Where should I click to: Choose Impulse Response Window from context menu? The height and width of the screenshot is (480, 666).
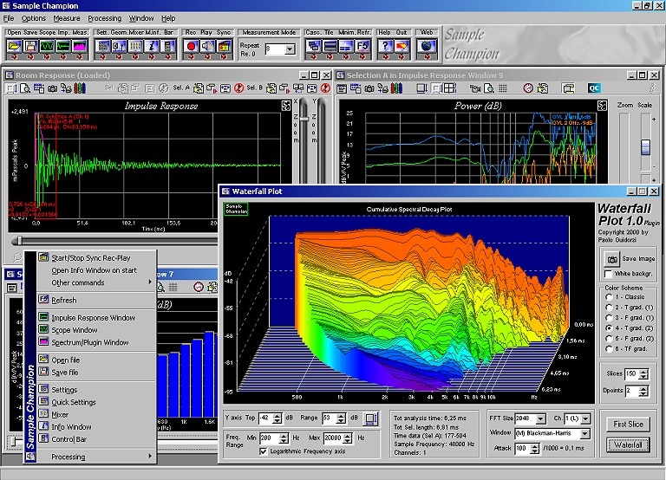coord(93,318)
